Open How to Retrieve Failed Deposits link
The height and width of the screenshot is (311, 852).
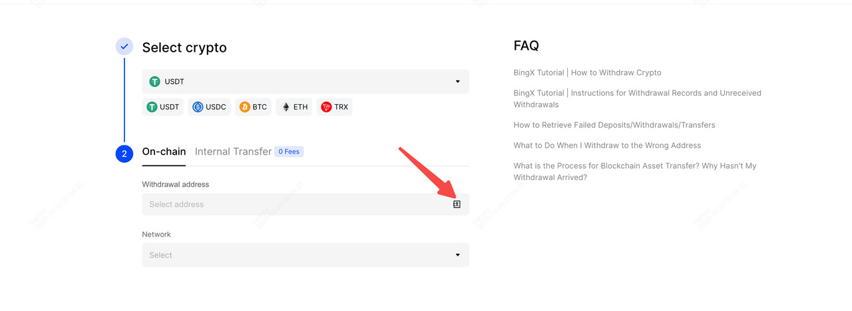(x=614, y=125)
